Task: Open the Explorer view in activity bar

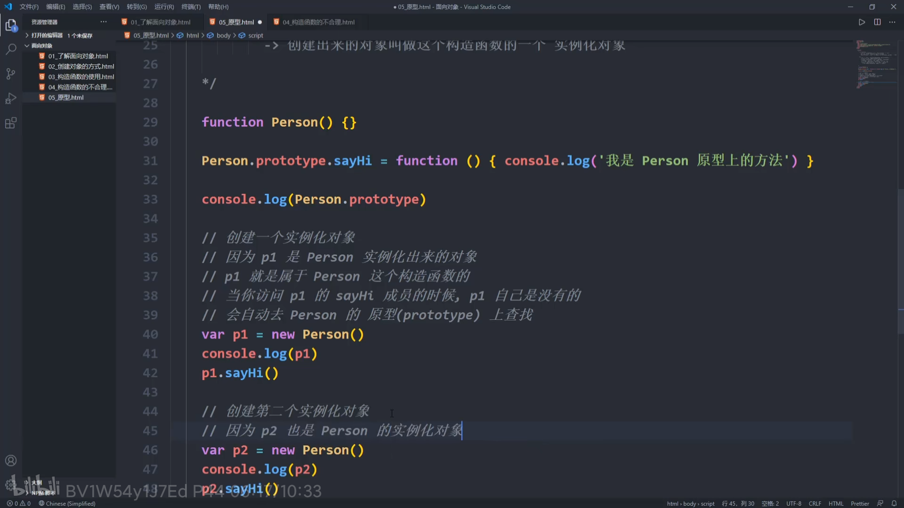Action: point(11,25)
